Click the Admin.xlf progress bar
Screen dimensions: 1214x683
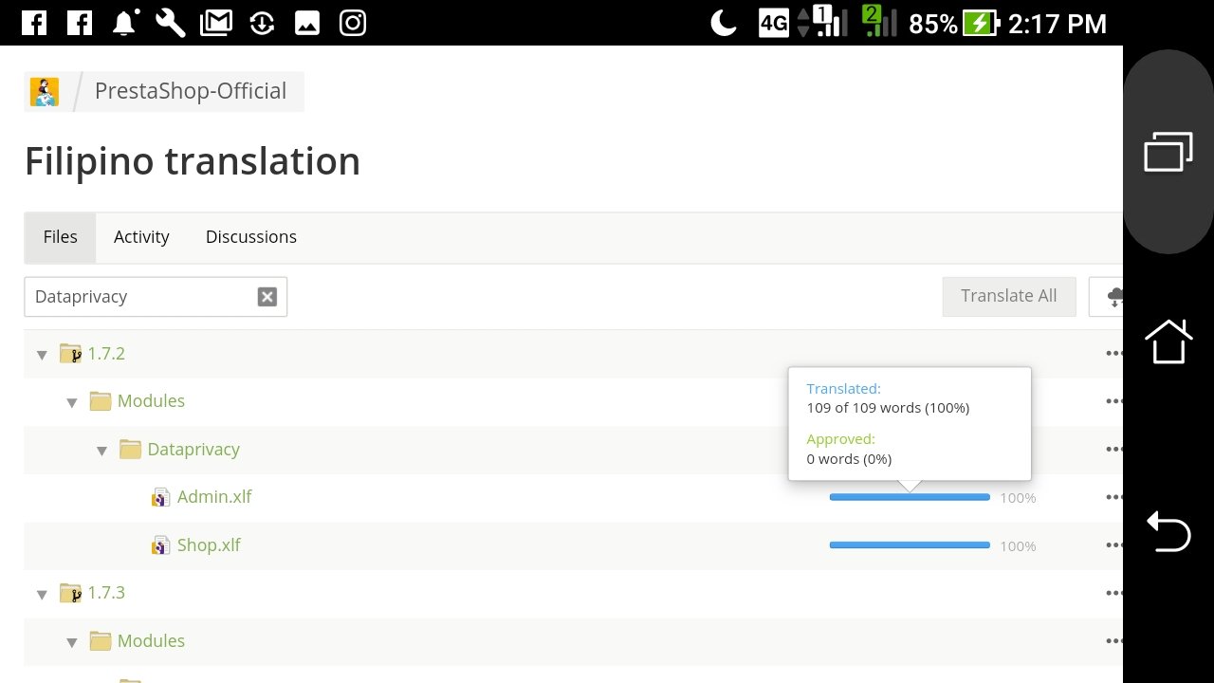pyautogui.click(x=910, y=497)
